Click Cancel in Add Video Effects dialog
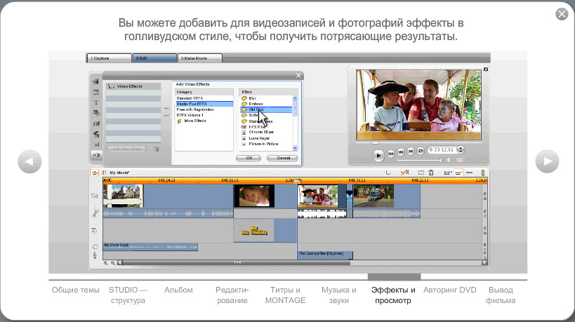Screen dimensions: 575x322 click(282, 159)
